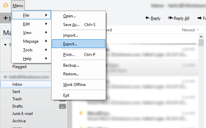This screenshot has width=206, height=128.
Task: Open the Drafts folder
Action: pos(17,106)
